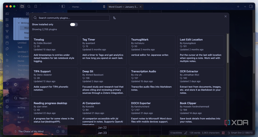Close the Word Count tab

140,7
